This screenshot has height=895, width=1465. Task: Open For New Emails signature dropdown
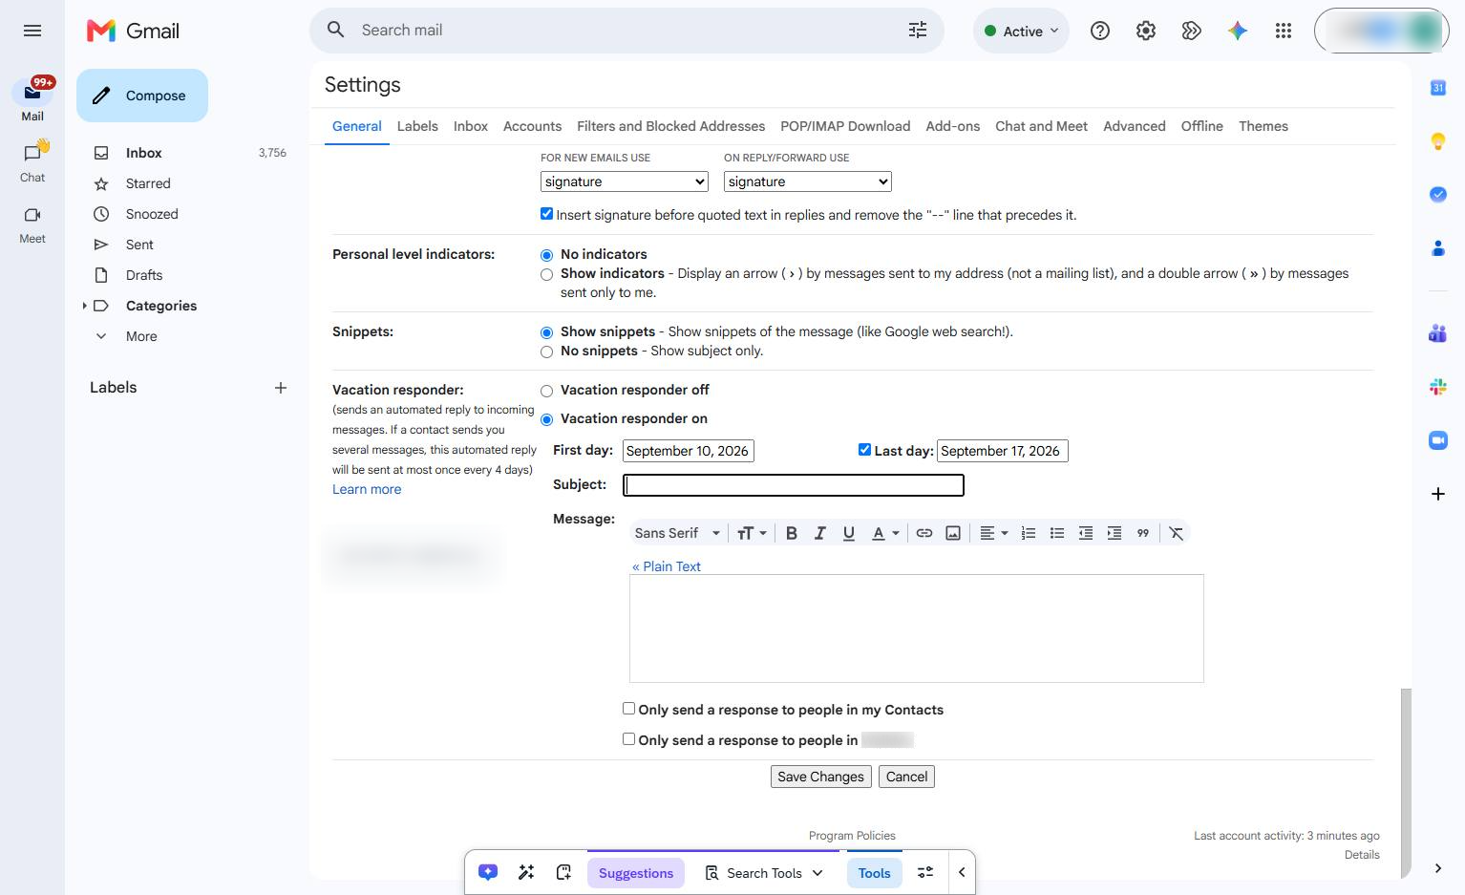[625, 181]
